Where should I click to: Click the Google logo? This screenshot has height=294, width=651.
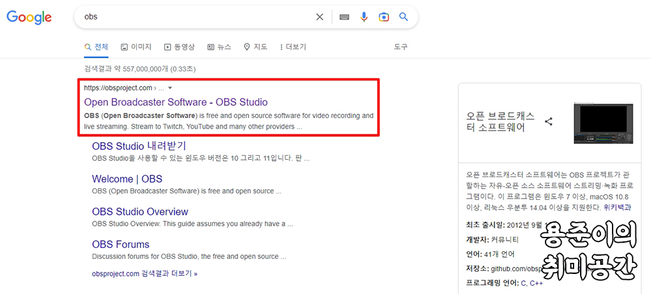(29, 17)
